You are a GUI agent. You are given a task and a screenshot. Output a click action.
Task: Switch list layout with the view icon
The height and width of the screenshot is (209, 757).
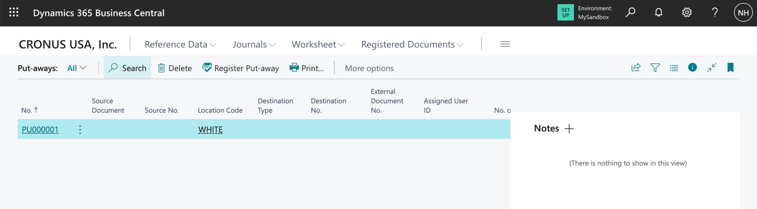pyautogui.click(x=674, y=68)
